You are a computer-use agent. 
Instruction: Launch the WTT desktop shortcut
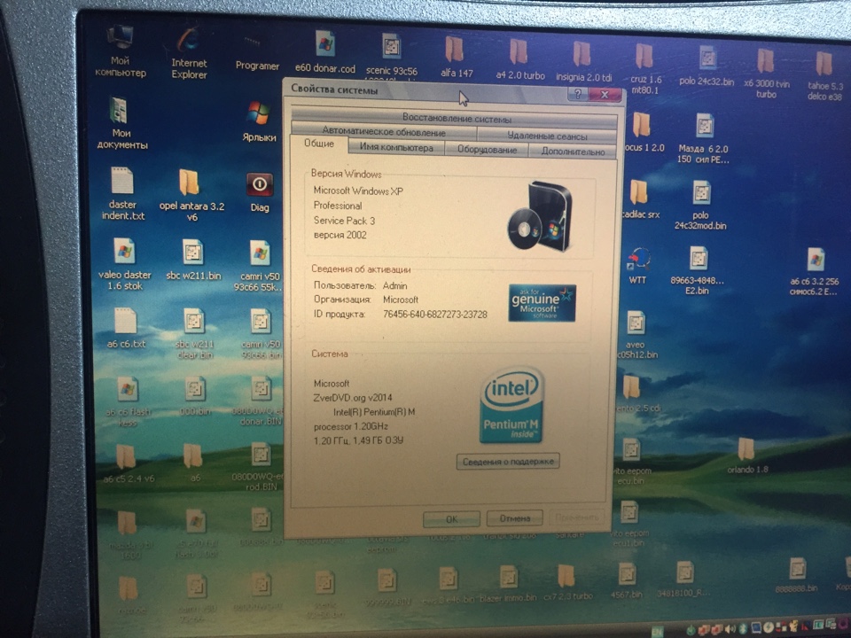coord(639,260)
